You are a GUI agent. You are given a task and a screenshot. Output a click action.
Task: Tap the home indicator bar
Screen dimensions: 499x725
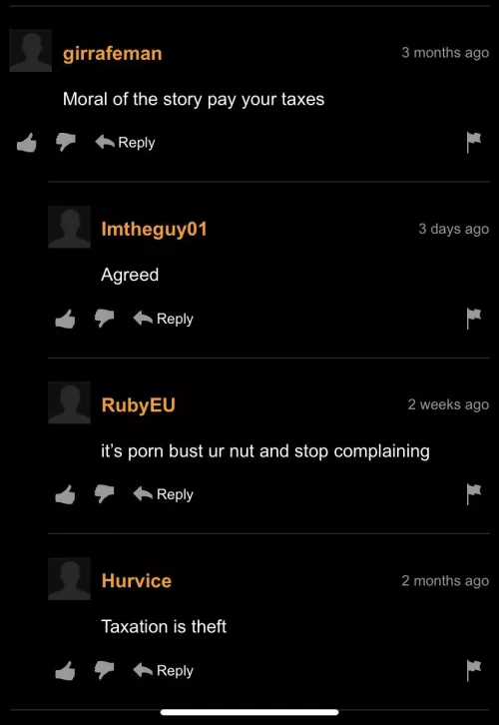click(249, 712)
